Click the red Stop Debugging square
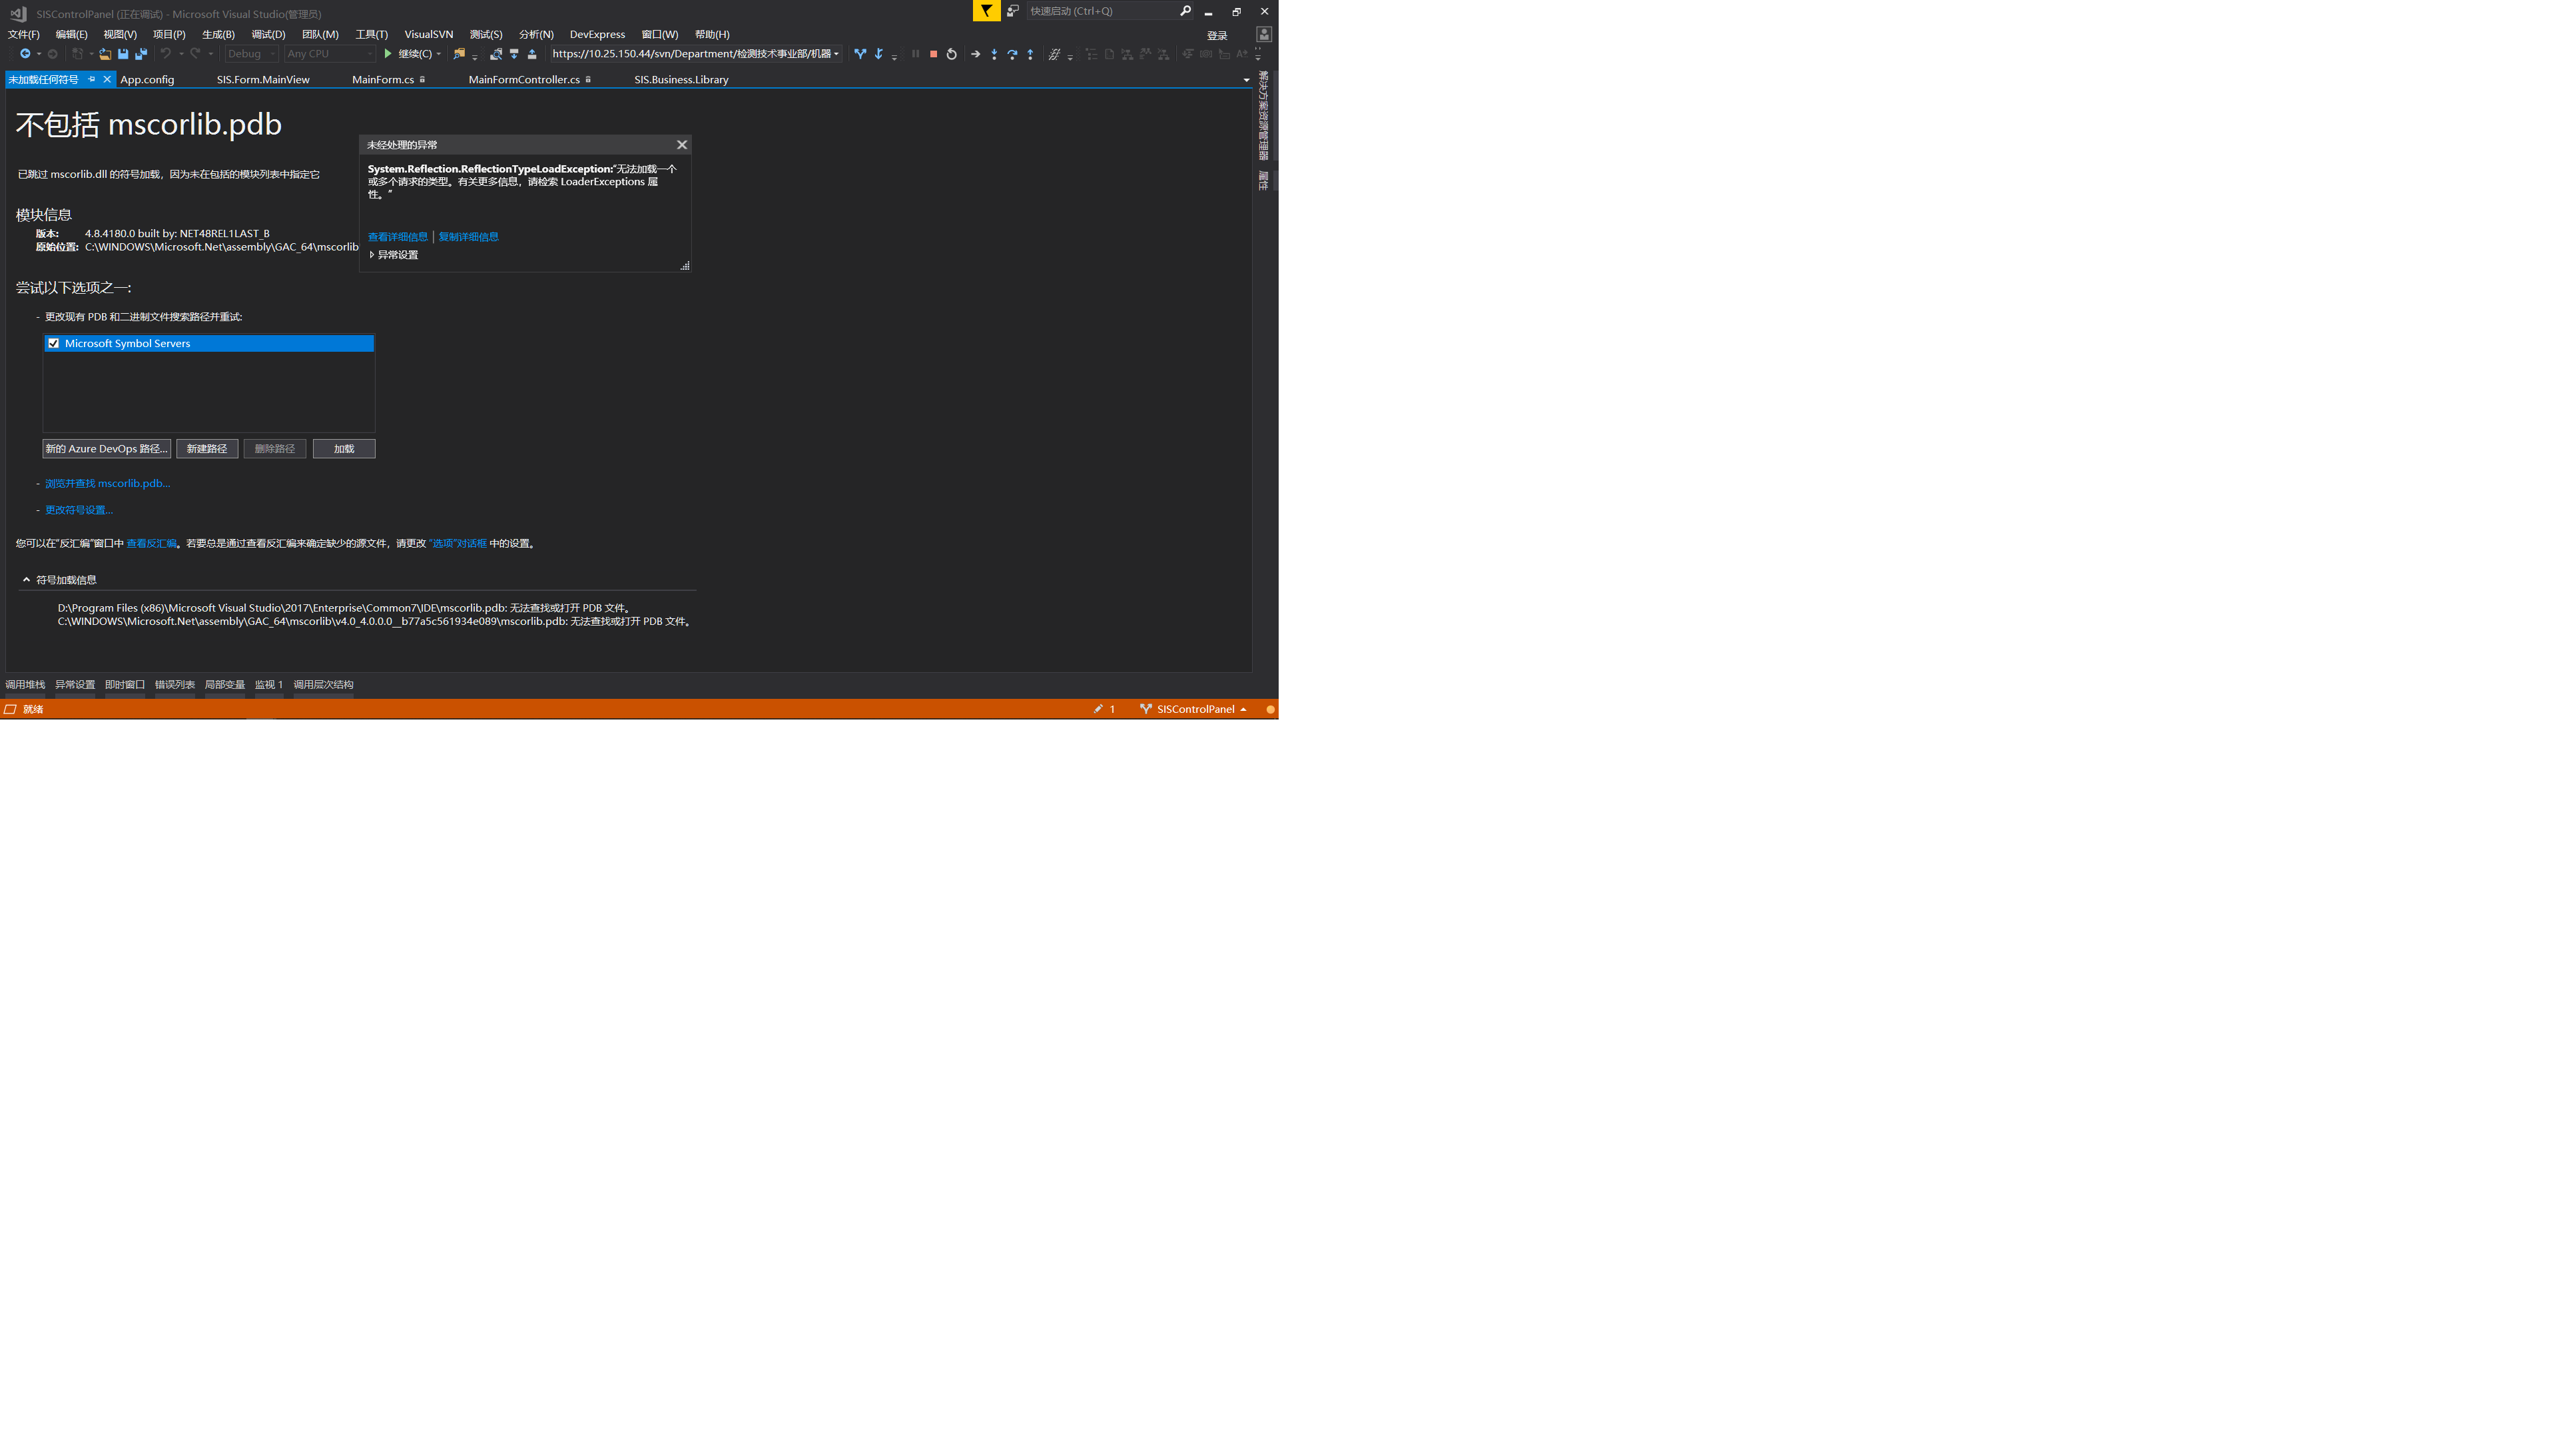The width and height of the screenshot is (2576, 1447). (933, 54)
